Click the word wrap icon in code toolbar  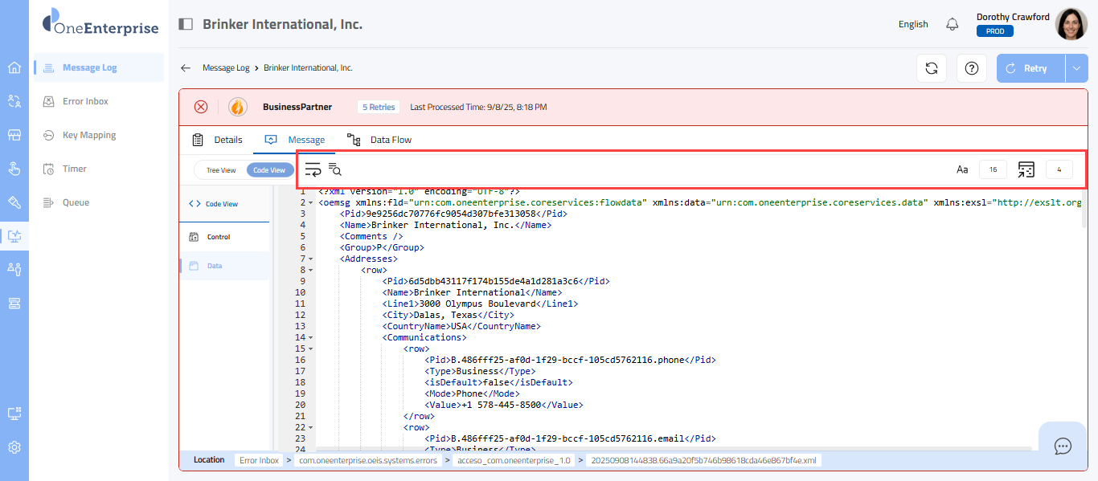point(313,169)
